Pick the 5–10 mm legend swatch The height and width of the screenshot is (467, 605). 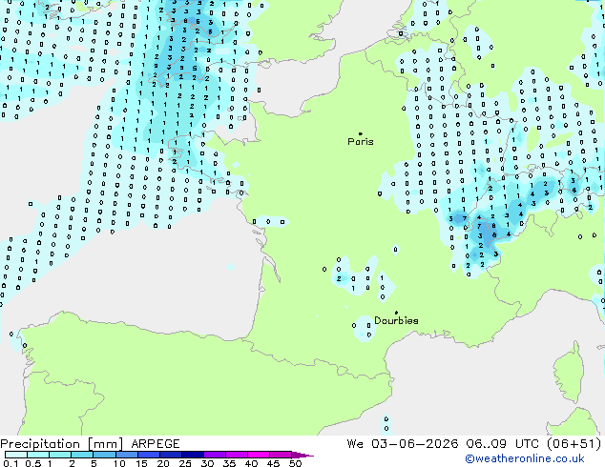(104, 455)
